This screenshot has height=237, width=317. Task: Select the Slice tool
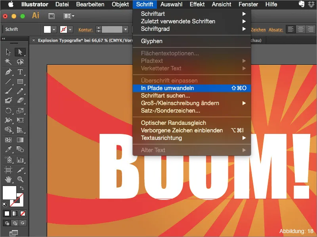[20, 170]
